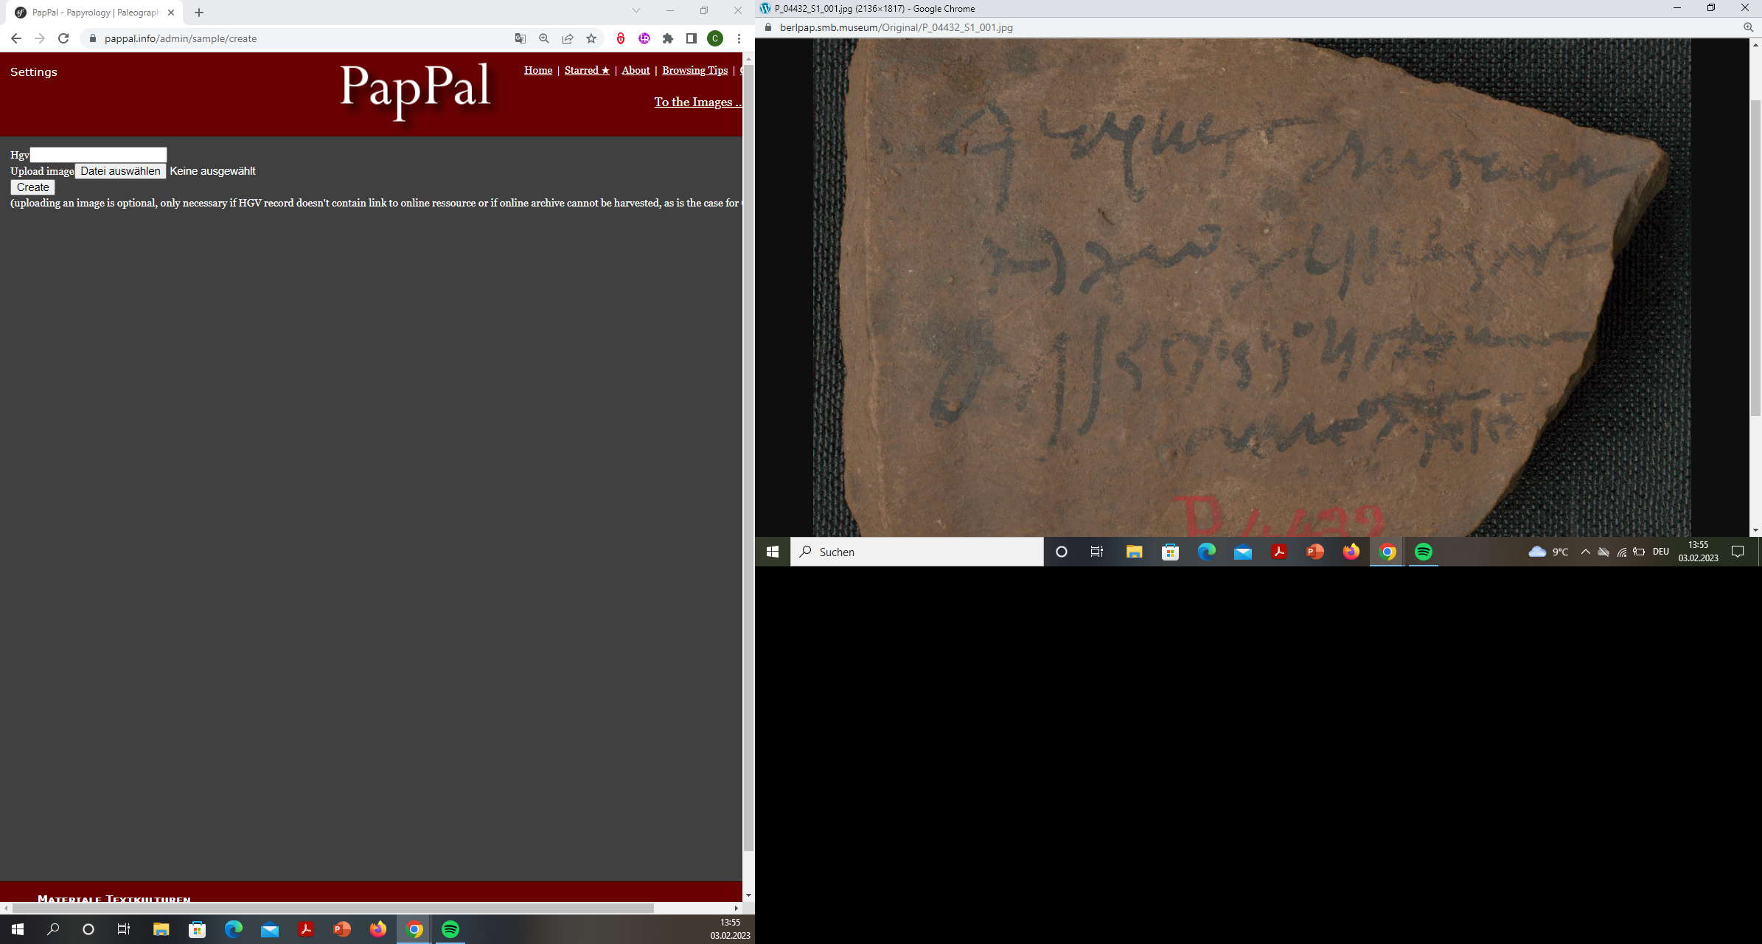Follow the "To the Images" link
1762x944 pixels.
(697, 102)
